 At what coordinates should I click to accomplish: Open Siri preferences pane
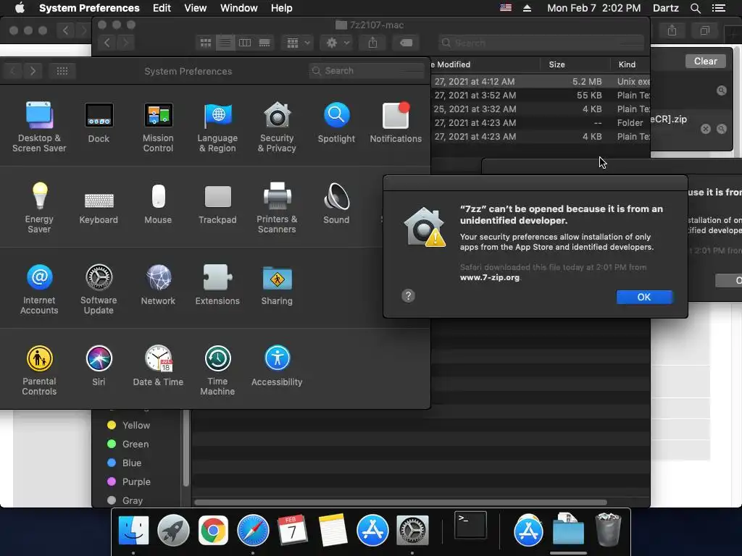(99, 366)
